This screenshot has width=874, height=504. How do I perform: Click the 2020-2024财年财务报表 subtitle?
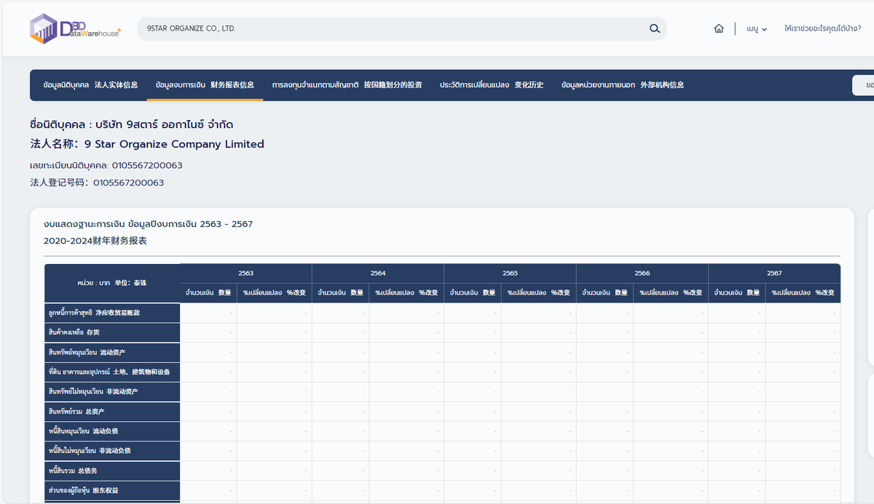pyautogui.click(x=95, y=241)
